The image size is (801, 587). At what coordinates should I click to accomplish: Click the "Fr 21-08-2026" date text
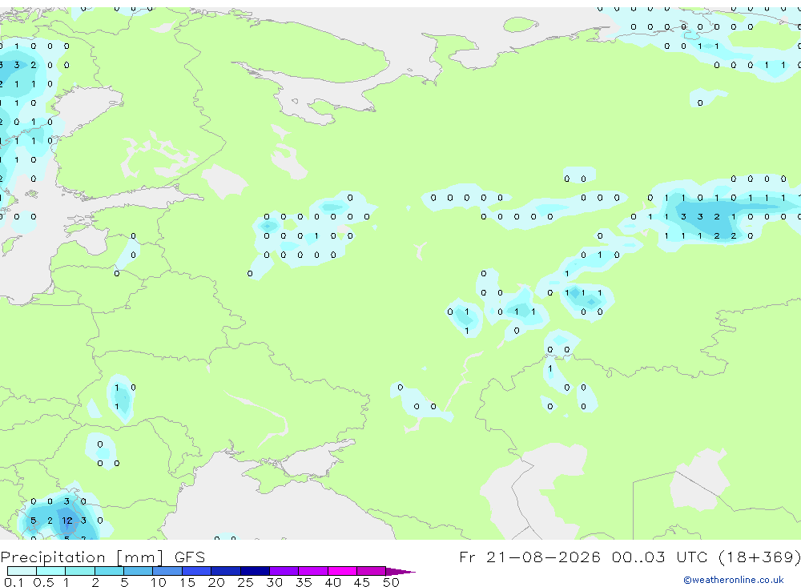pyautogui.click(x=529, y=557)
